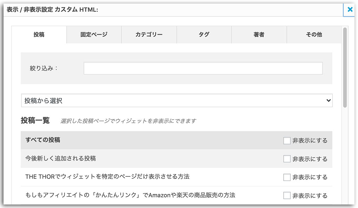The image size is (358, 208).
Task: Click the dropdown chevron on 投稿から選択
Action: pyautogui.click(x=329, y=100)
